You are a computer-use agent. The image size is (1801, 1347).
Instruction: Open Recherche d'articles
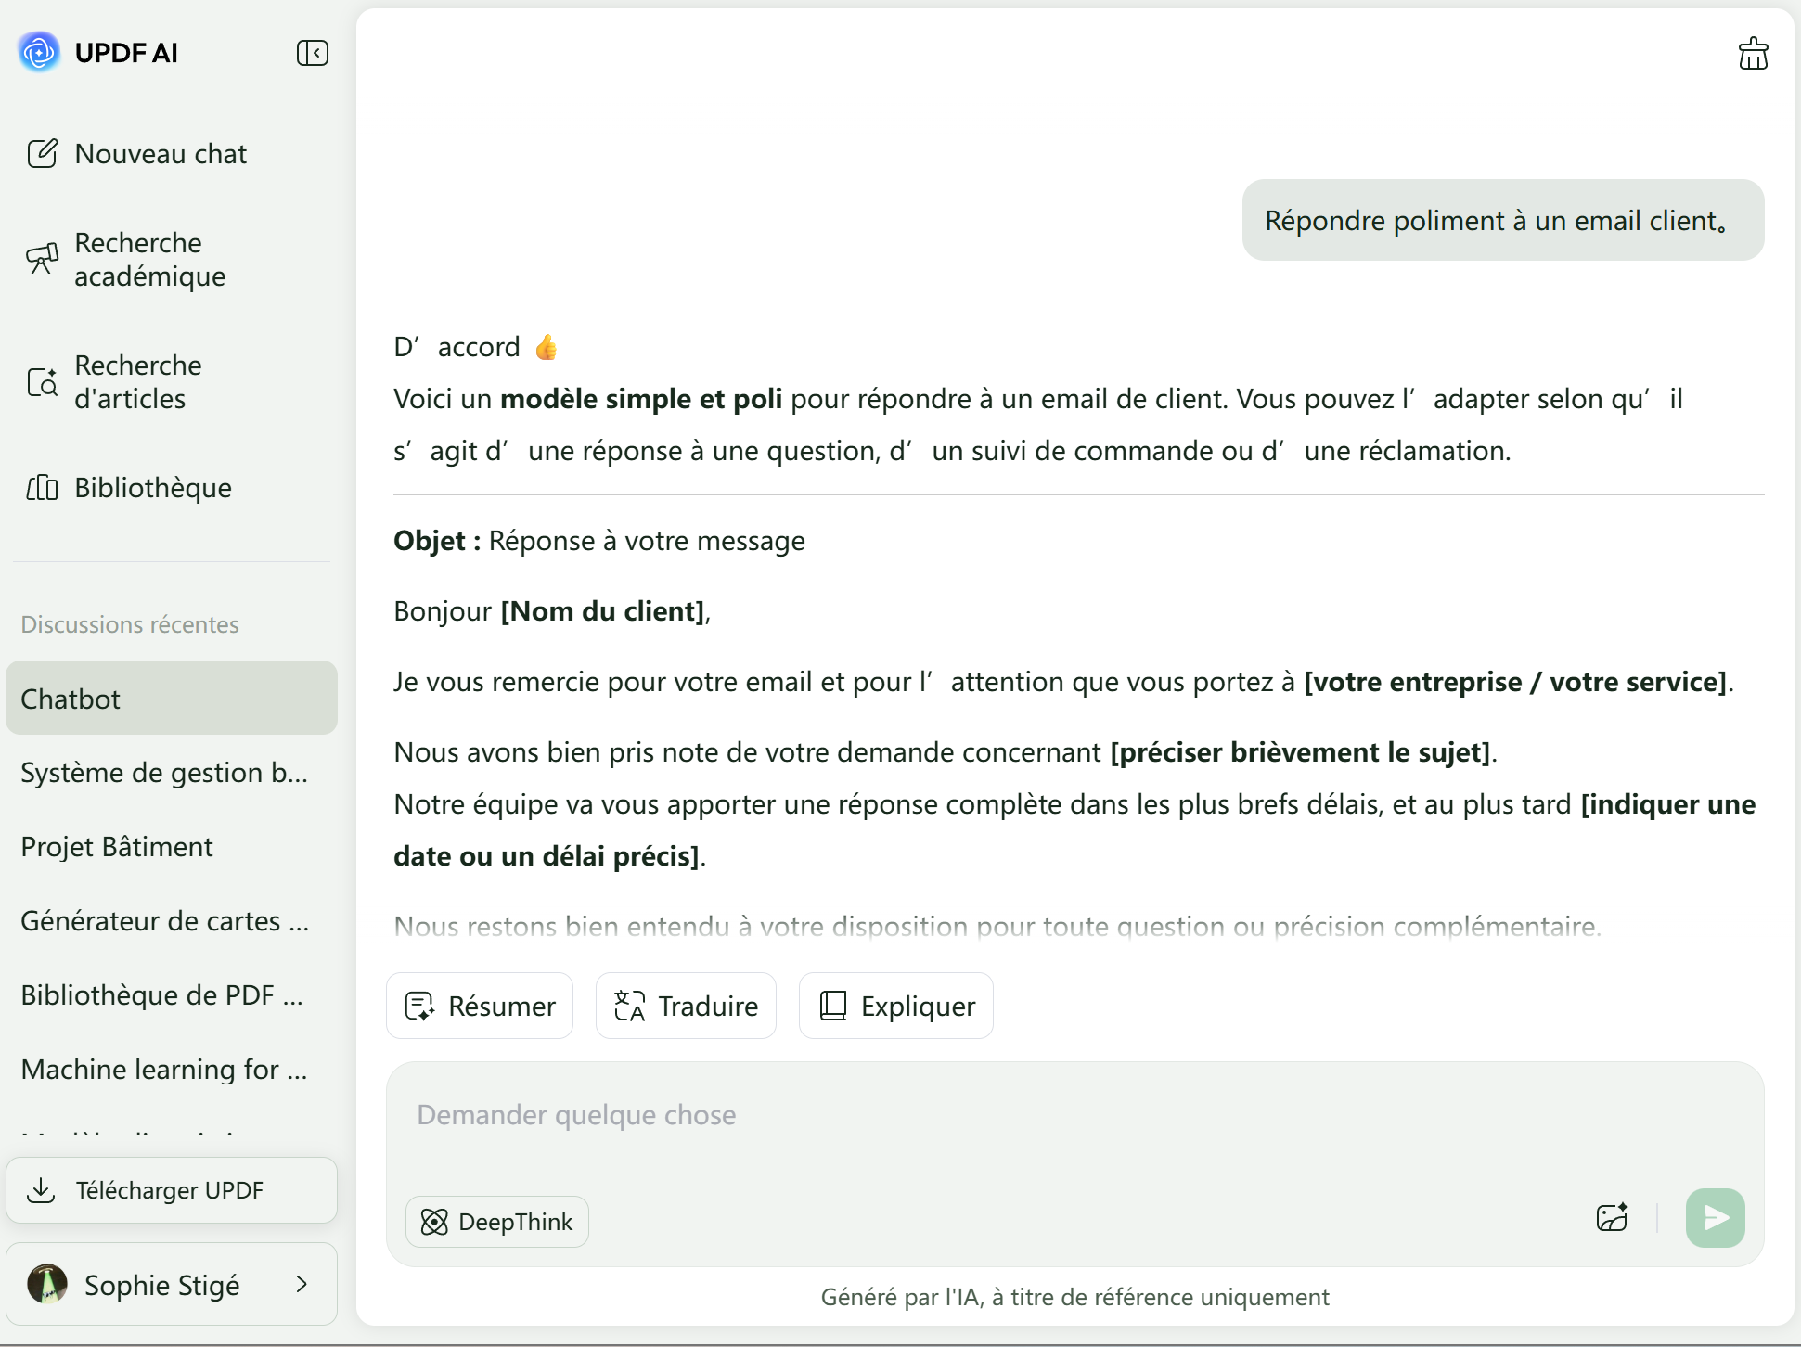point(137,381)
